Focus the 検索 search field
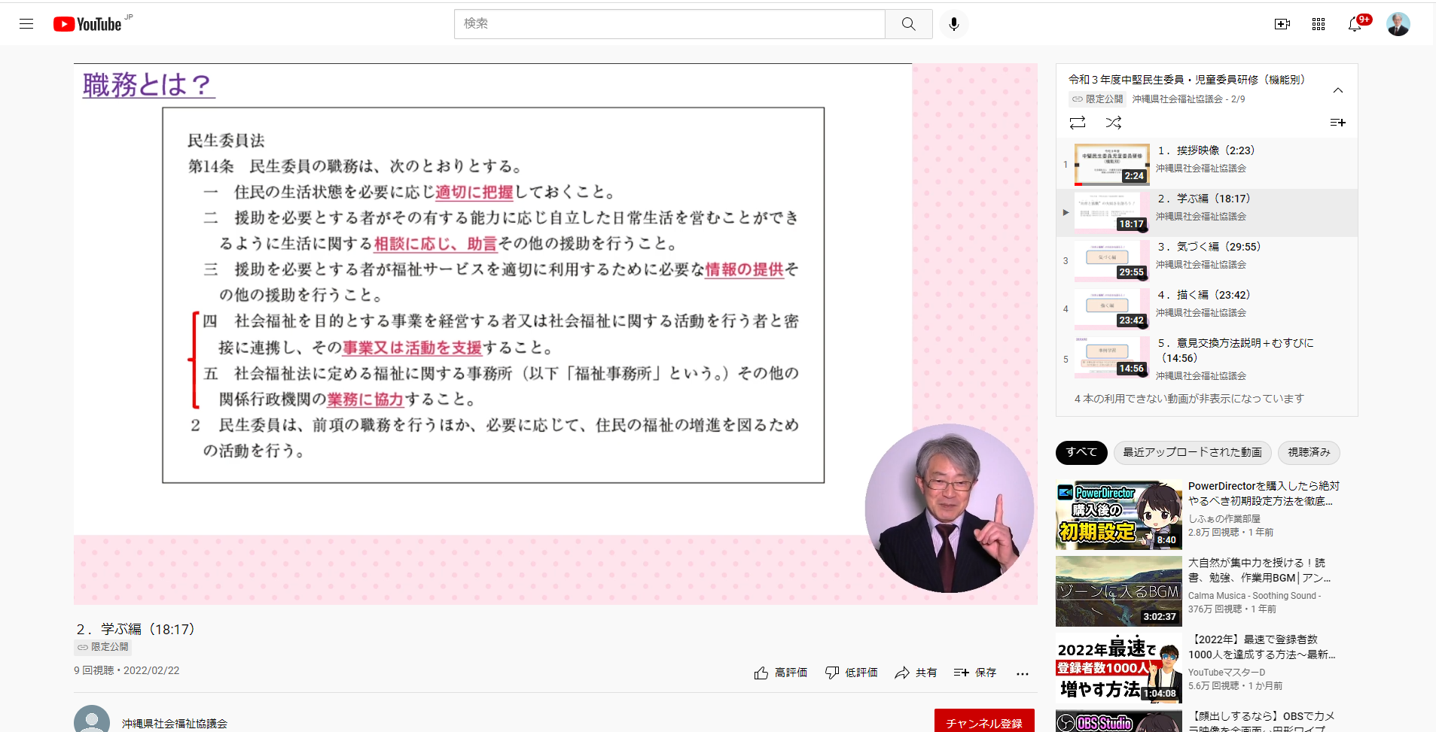This screenshot has height=732, width=1436. point(669,24)
